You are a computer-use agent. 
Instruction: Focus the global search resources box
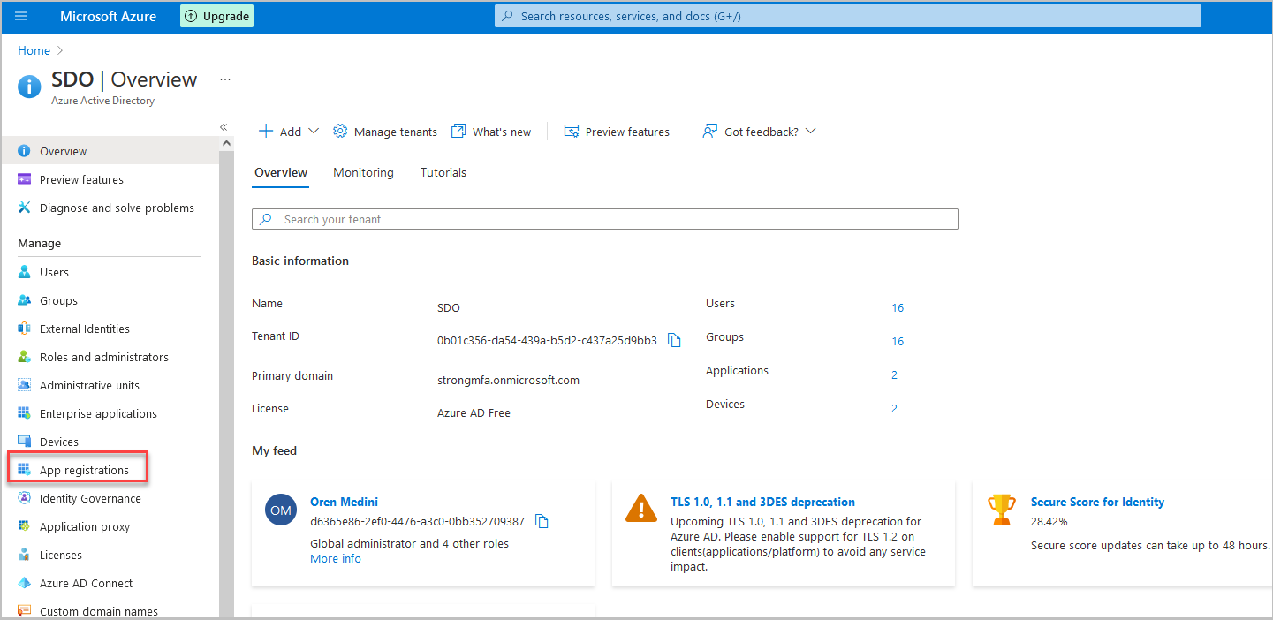tap(847, 16)
